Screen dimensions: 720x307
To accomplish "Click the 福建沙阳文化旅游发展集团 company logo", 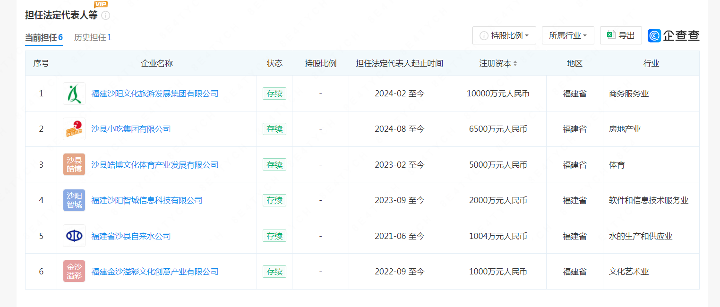I will pos(74,94).
